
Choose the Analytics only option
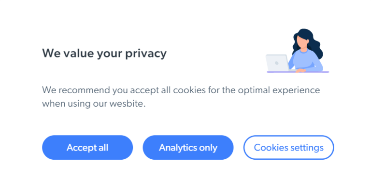tap(188, 147)
